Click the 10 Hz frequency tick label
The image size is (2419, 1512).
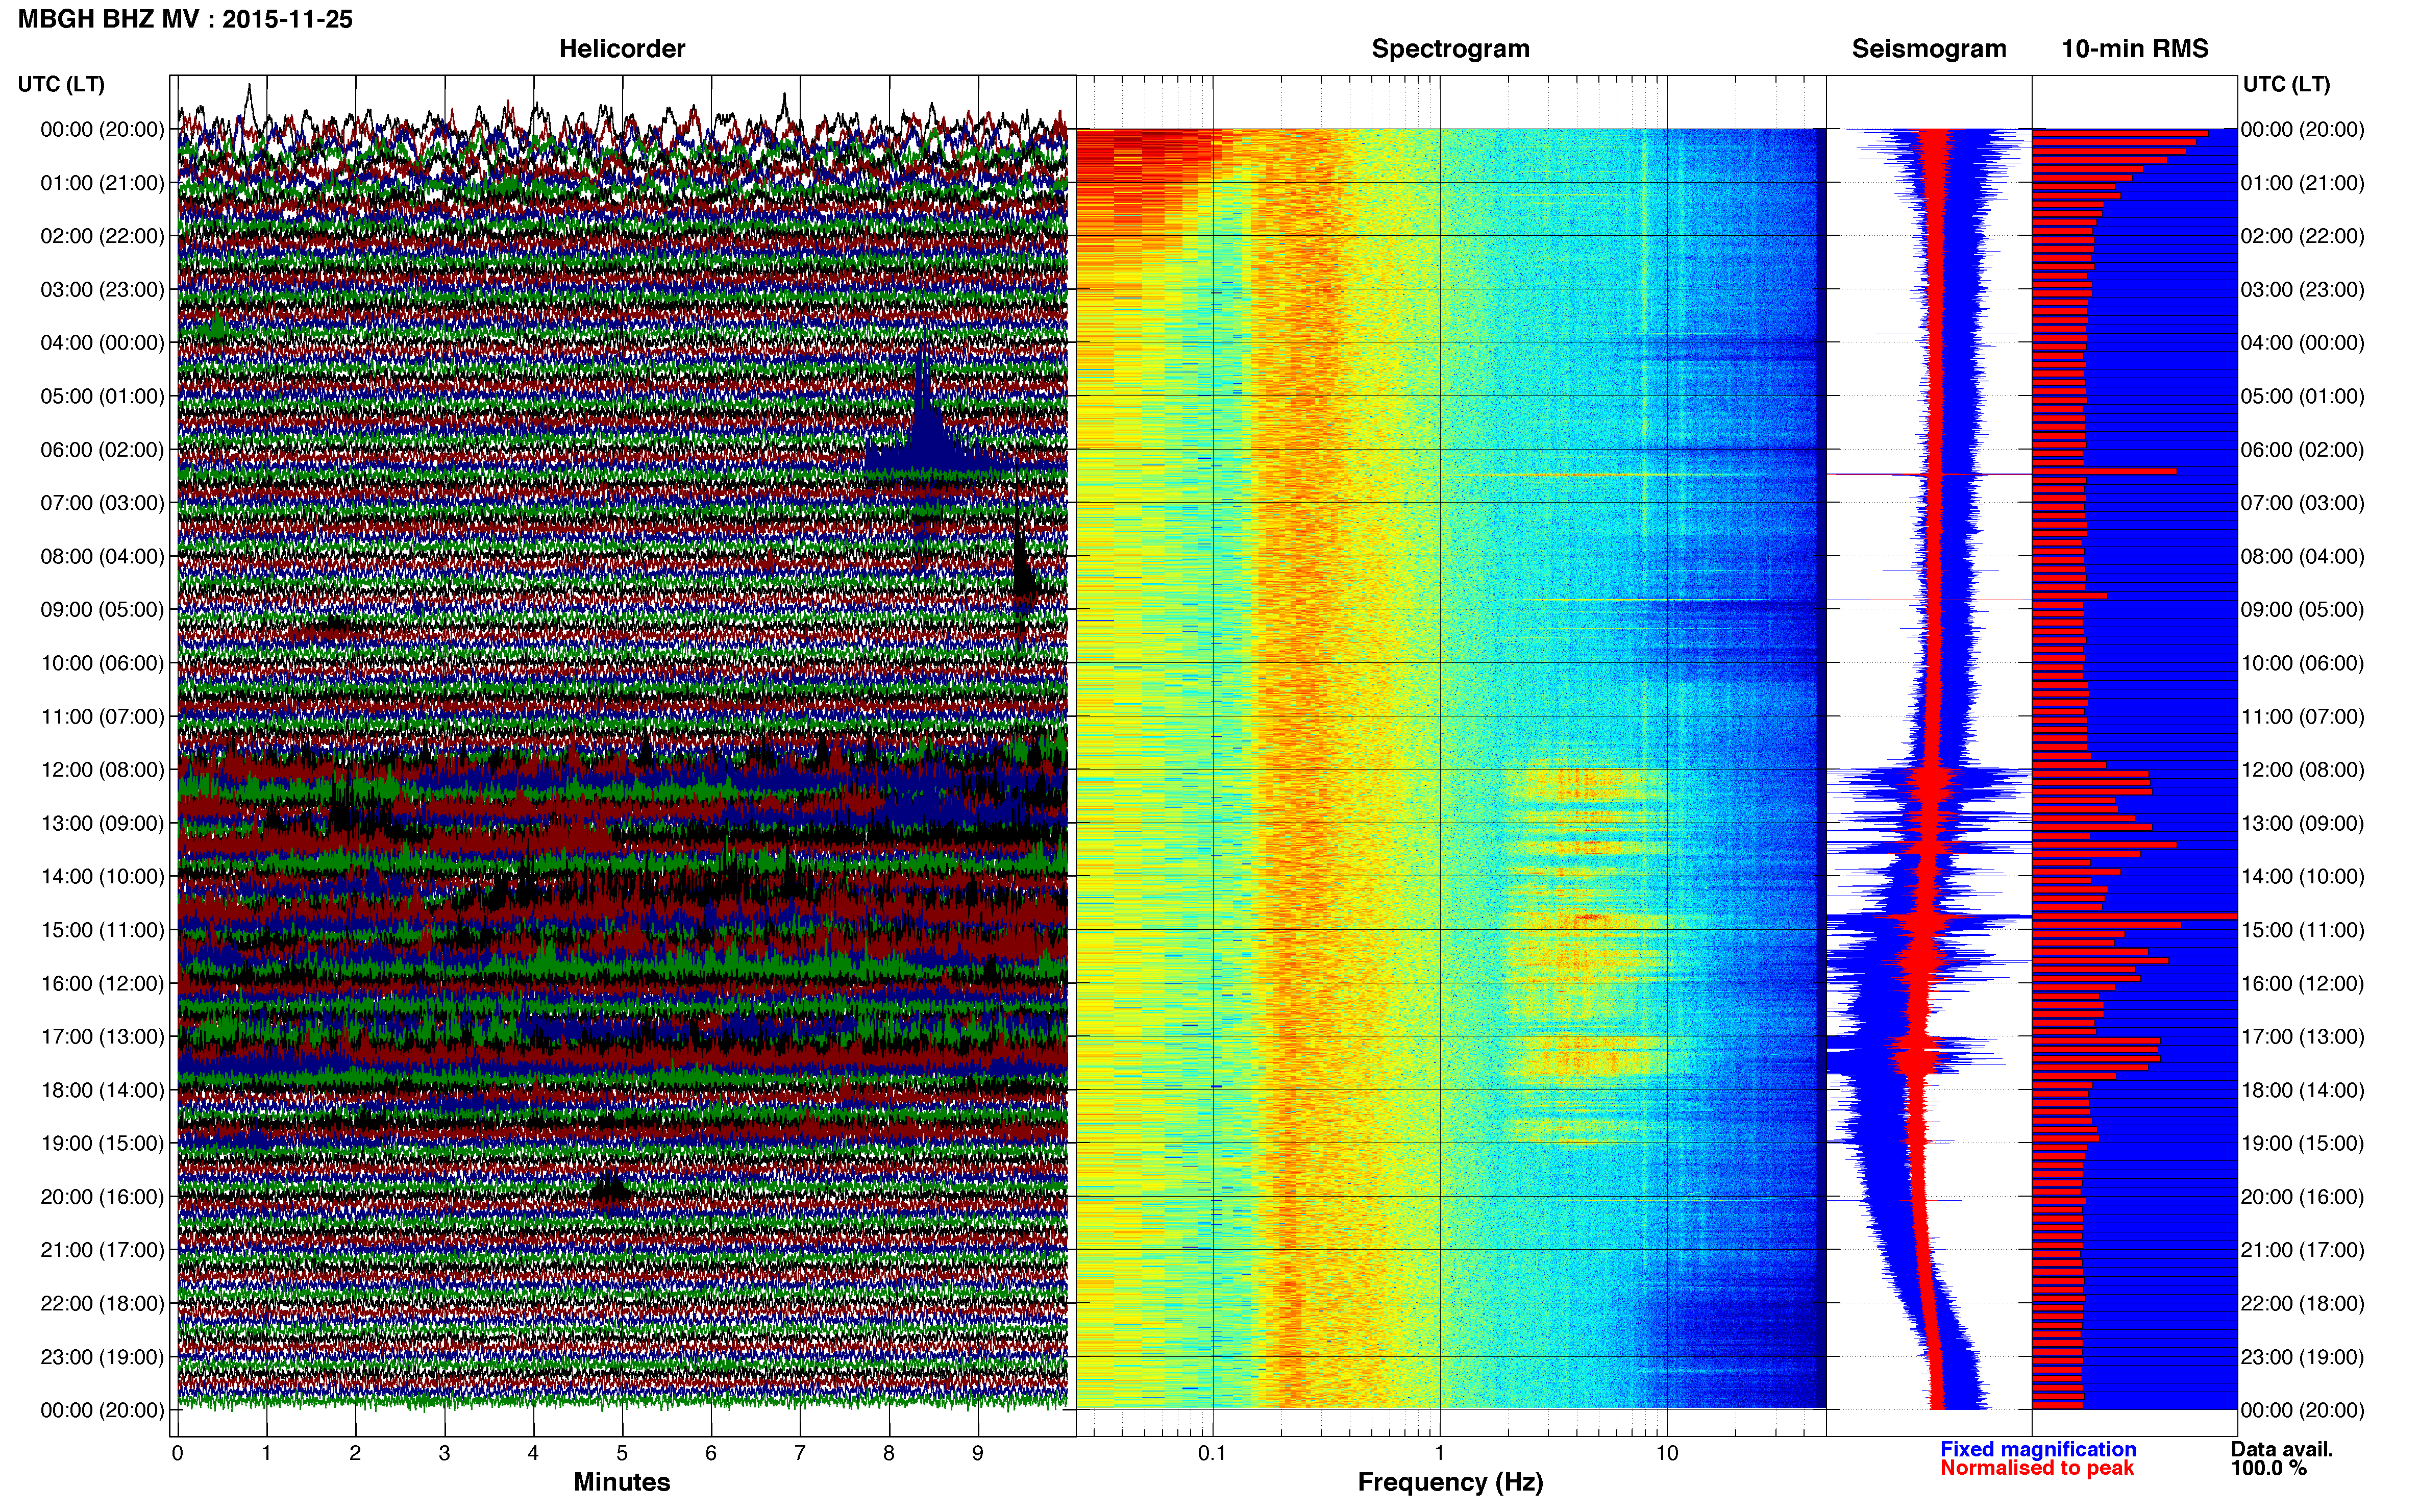tap(1666, 1453)
